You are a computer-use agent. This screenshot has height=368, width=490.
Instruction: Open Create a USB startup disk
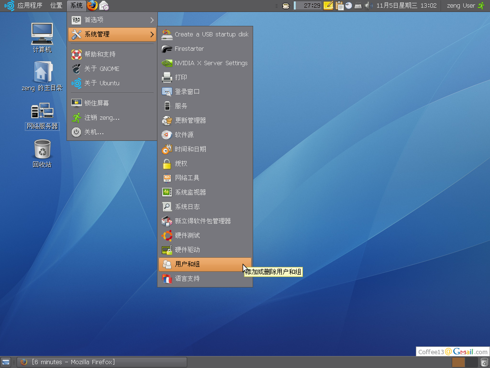point(205,34)
